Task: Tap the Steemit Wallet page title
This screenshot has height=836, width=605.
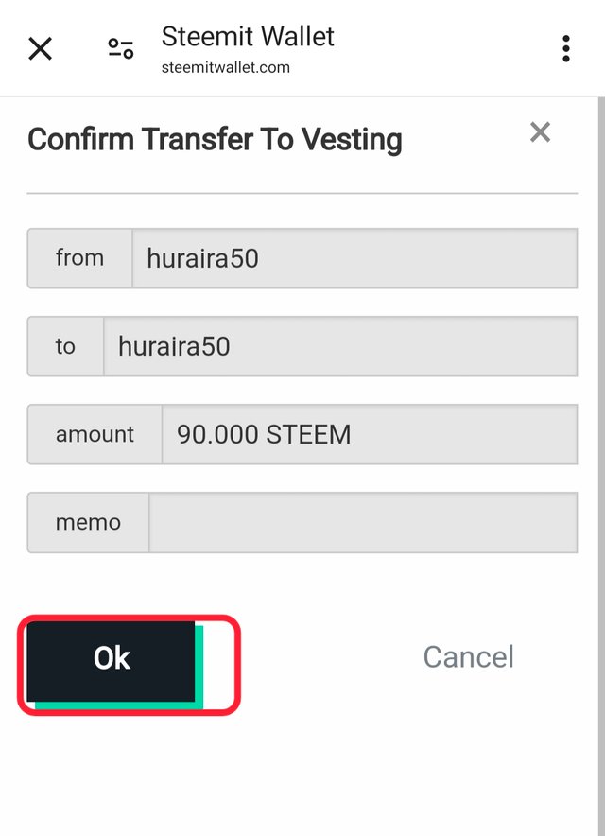Action: coord(248,37)
